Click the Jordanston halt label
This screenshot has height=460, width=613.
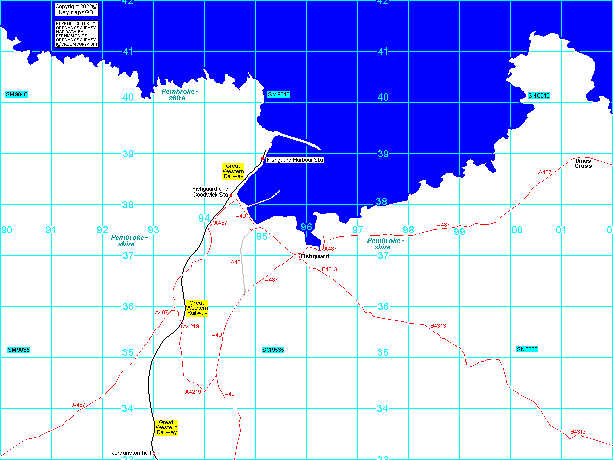click(x=132, y=453)
